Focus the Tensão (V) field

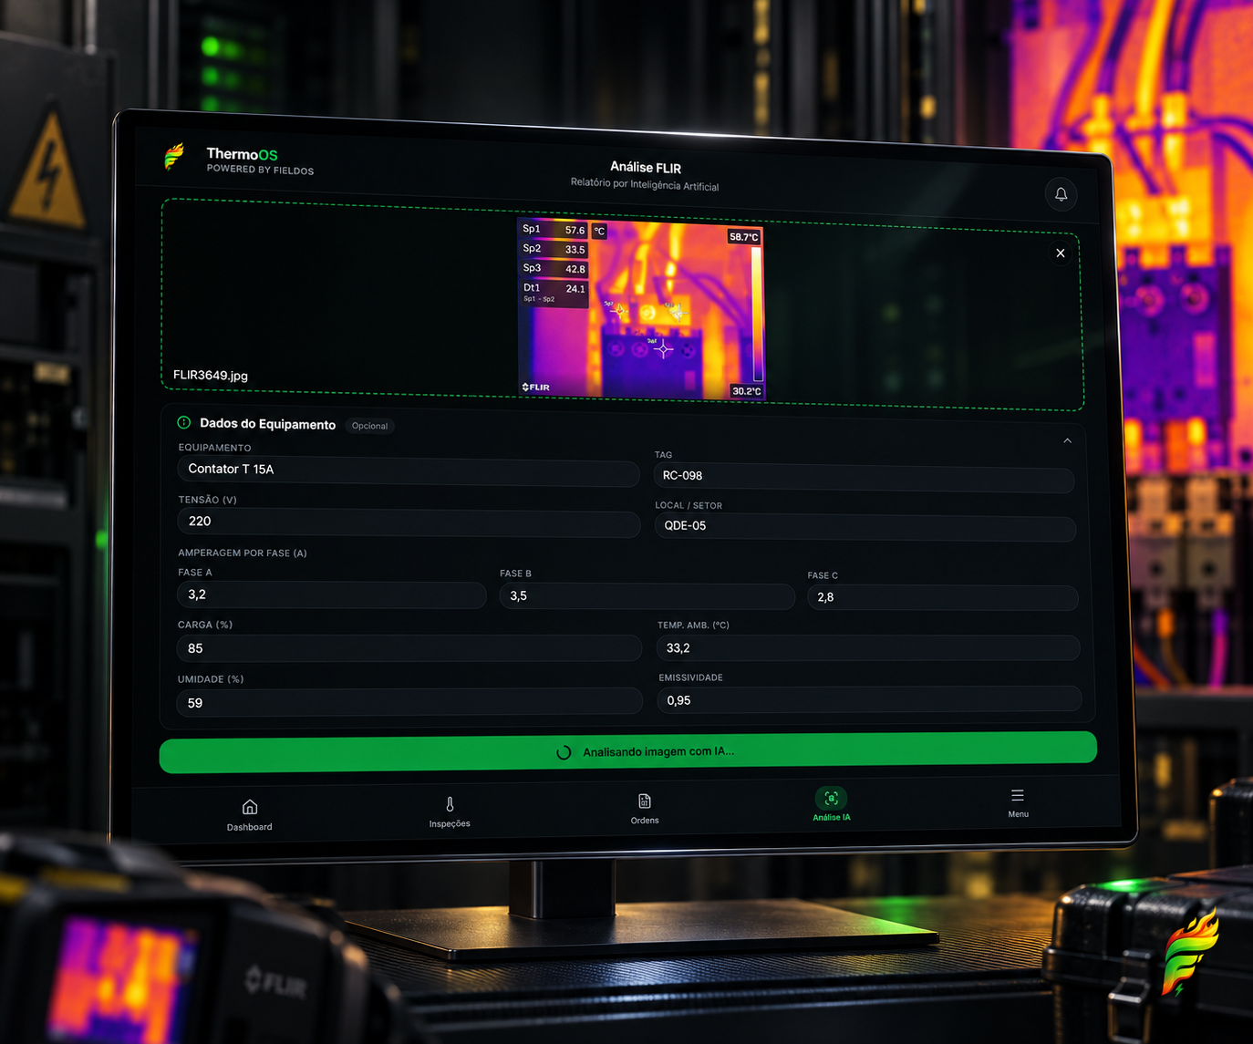pos(408,522)
